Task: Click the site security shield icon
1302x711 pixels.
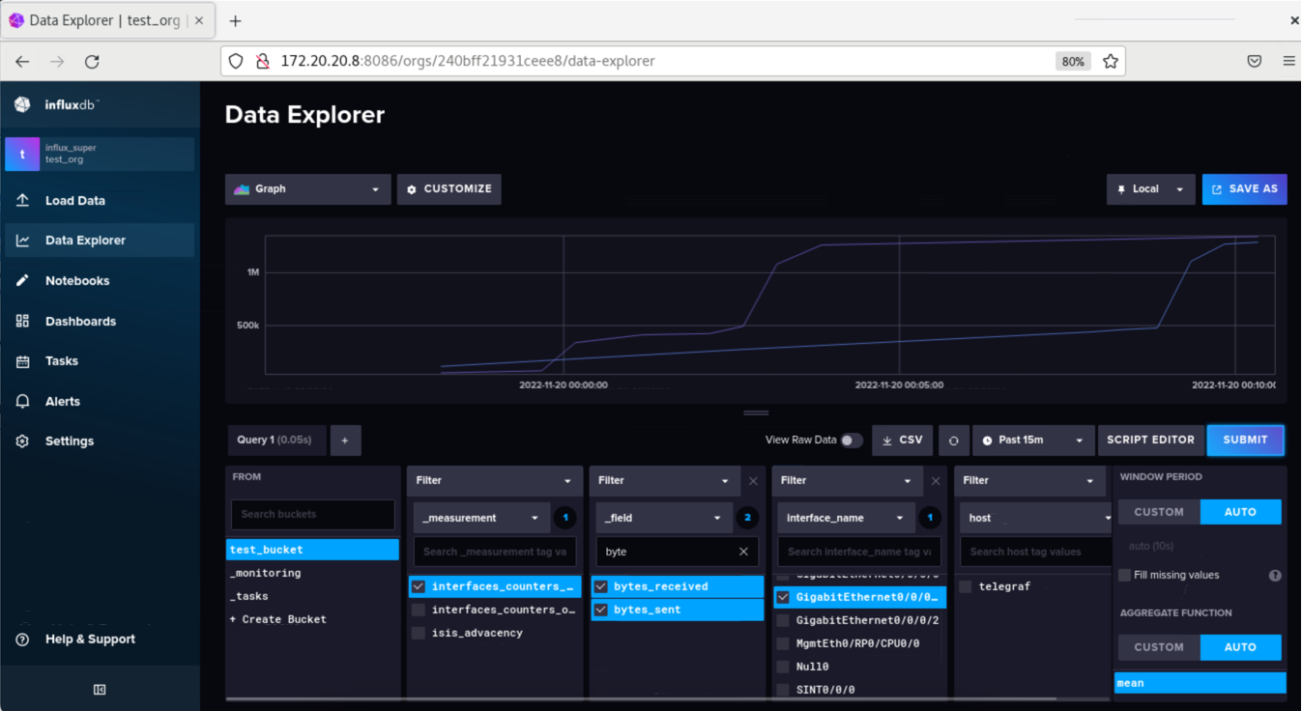Action: pyautogui.click(x=236, y=61)
